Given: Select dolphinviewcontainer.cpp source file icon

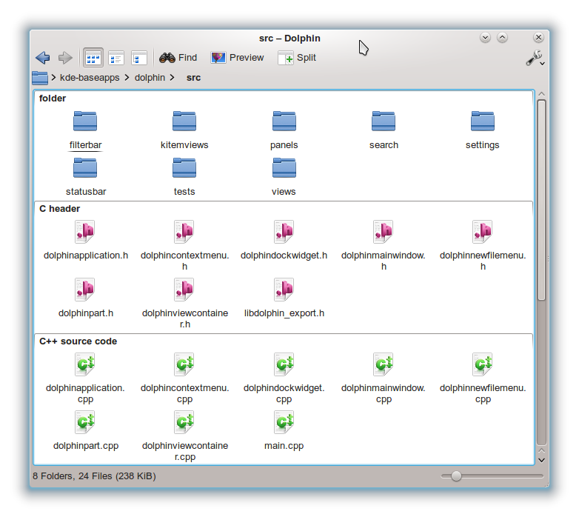Looking at the screenshot, I should [x=184, y=421].
